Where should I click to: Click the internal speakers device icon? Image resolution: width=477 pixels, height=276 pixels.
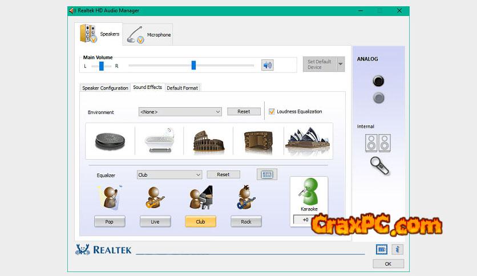[378, 143]
